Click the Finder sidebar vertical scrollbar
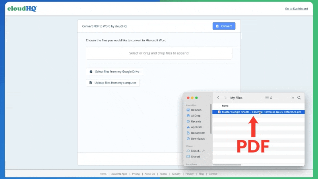 [211, 119]
